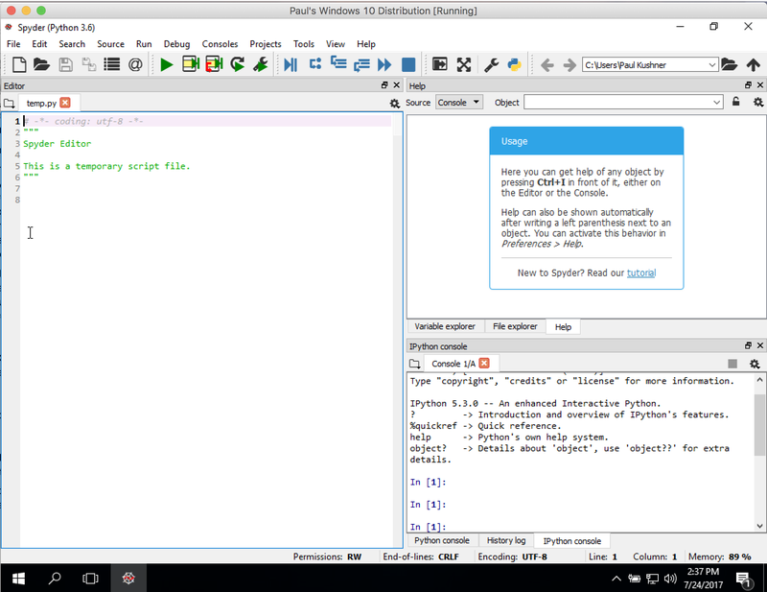The width and height of the screenshot is (767, 592).
Task: Toggle Help pane lock icon
Action: 735,102
